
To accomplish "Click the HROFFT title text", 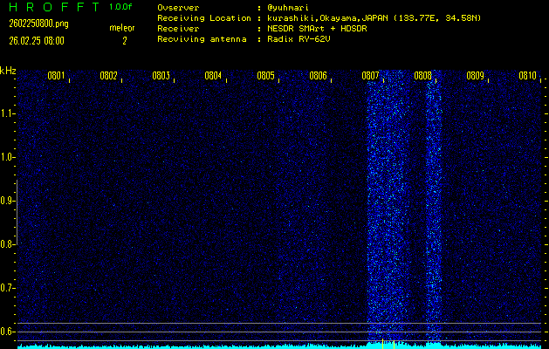I will click(54, 7).
